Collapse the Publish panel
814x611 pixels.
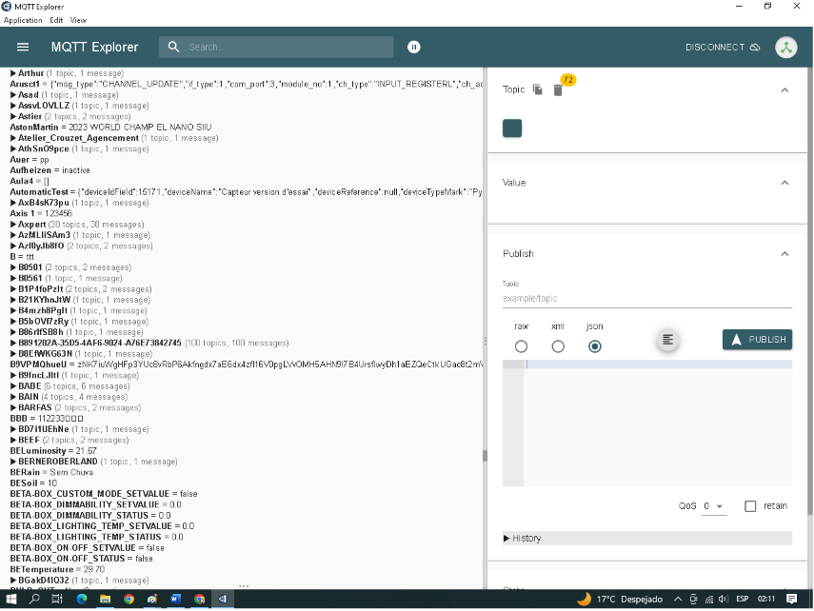coord(784,254)
